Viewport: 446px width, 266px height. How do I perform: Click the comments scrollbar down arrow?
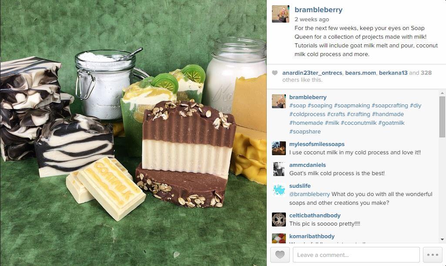click(443, 239)
